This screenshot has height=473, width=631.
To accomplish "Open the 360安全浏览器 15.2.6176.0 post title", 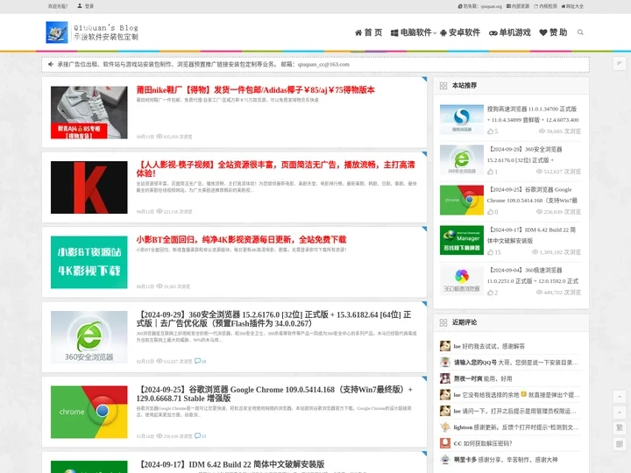I will [x=273, y=319].
